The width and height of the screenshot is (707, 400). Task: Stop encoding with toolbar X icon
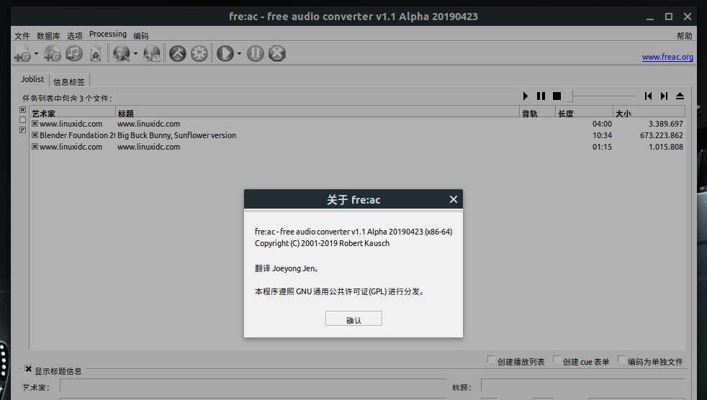pyautogui.click(x=277, y=54)
